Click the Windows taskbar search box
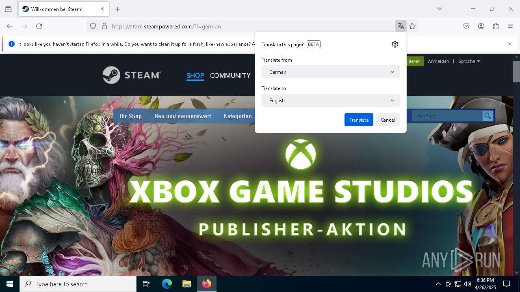This screenshot has width=520, height=292. tap(78, 284)
